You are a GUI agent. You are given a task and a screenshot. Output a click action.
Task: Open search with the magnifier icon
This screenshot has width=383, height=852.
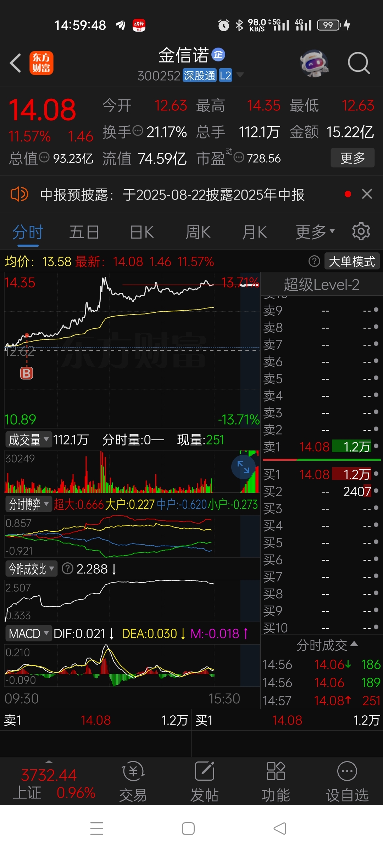point(359,63)
